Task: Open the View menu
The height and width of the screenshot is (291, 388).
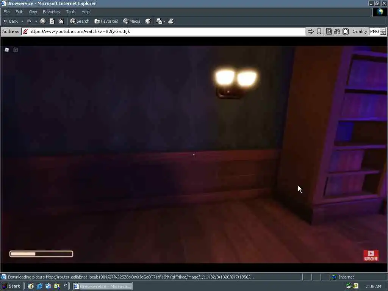Action: (33, 12)
